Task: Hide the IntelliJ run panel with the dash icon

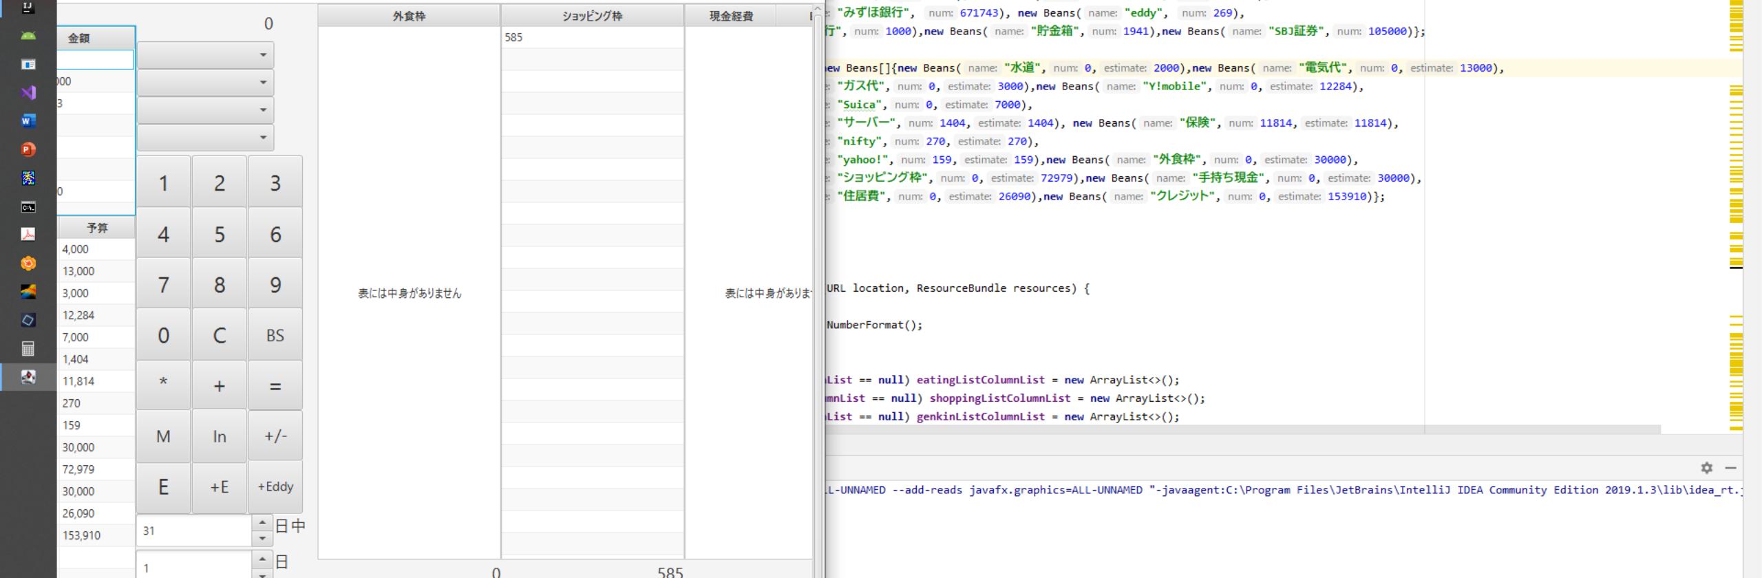Action: (1730, 468)
